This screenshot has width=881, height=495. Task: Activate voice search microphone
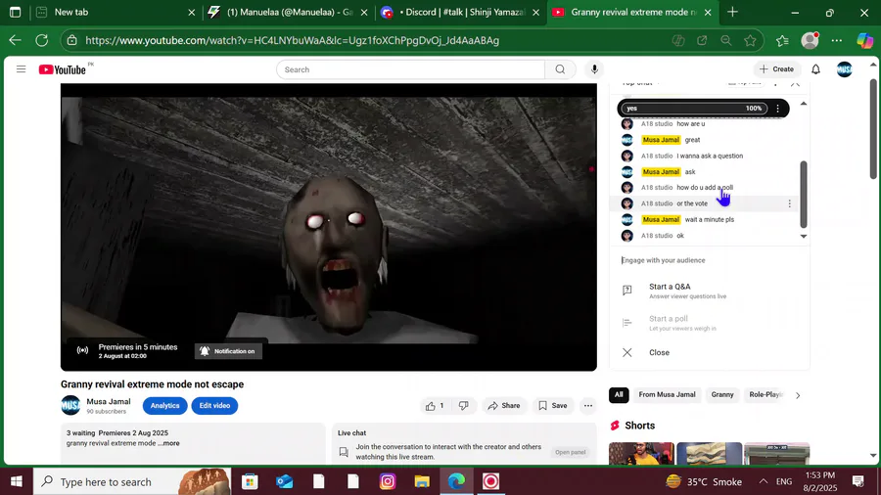click(x=594, y=69)
